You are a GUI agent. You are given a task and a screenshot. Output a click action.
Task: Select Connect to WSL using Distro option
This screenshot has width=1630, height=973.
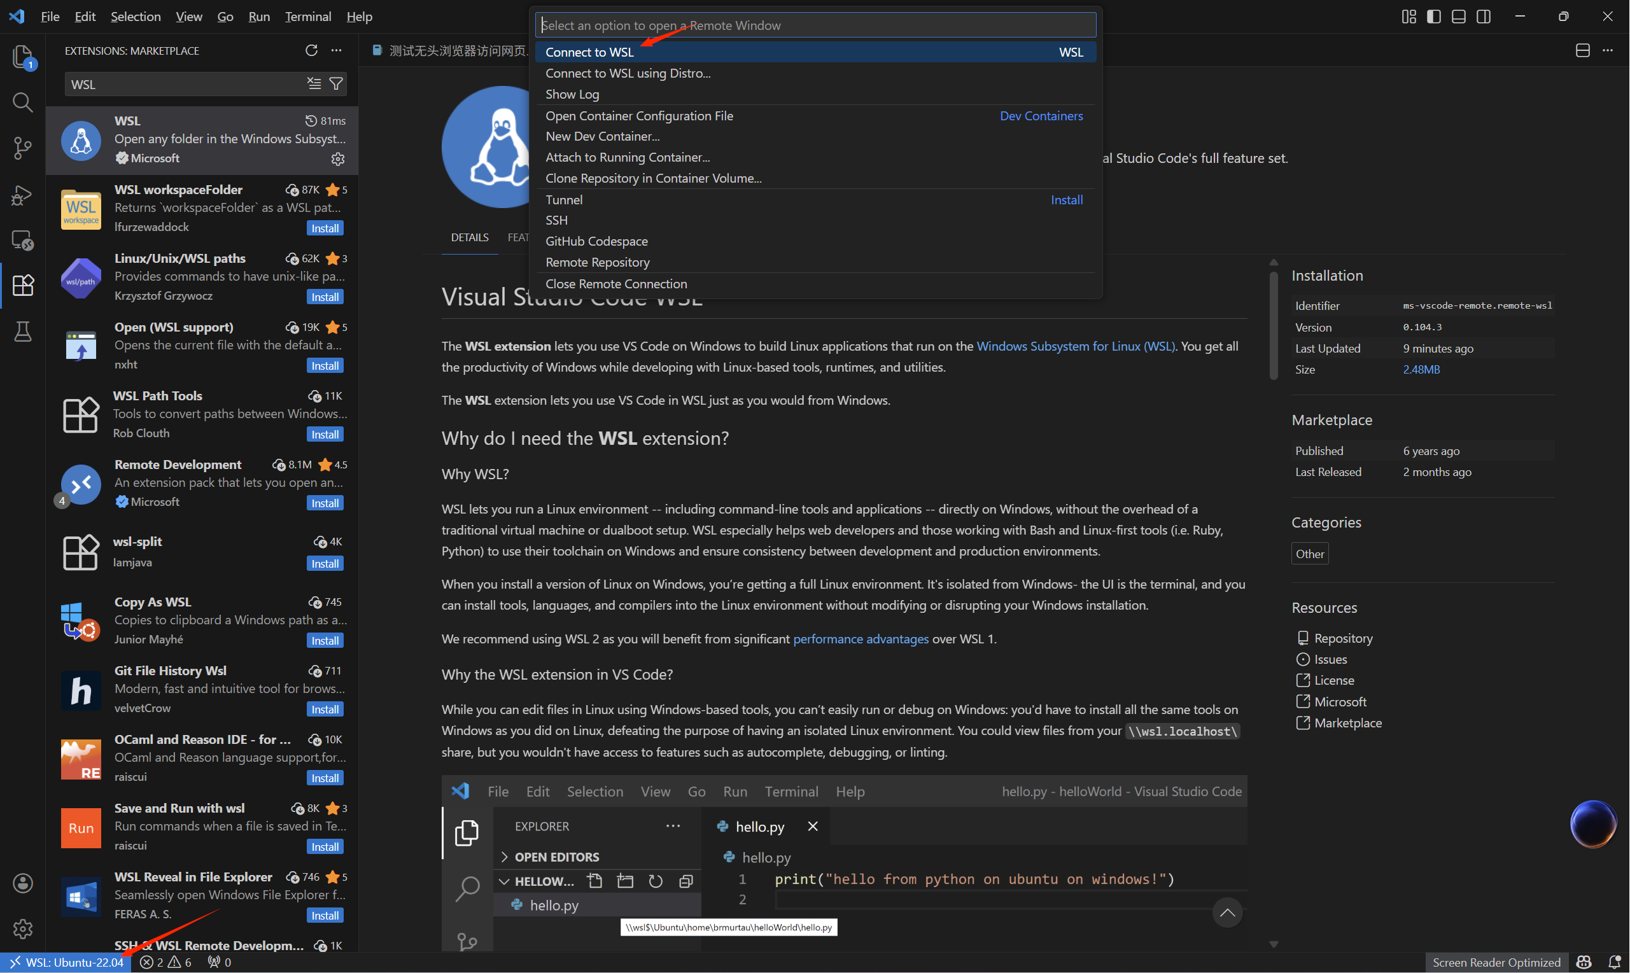[x=628, y=73]
